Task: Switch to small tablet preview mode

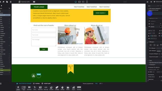Action: click(83, 2)
